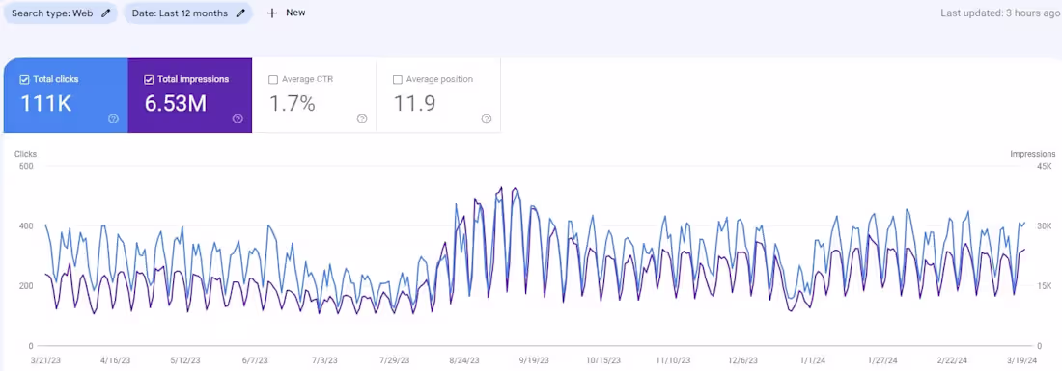Select the 111K total clicks value
Screen dimensions: 1062x371
pyautogui.click(x=46, y=103)
